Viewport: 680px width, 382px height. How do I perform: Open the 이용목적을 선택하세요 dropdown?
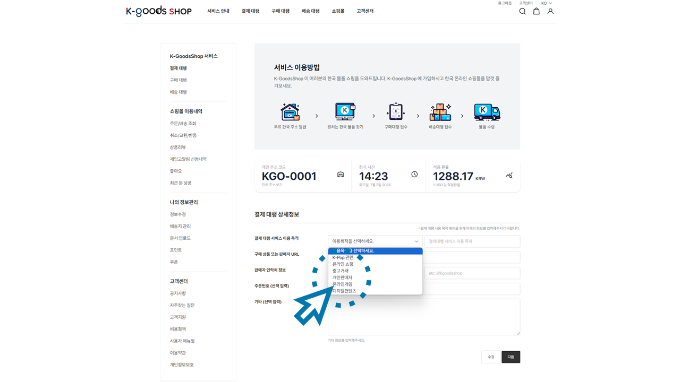click(375, 241)
